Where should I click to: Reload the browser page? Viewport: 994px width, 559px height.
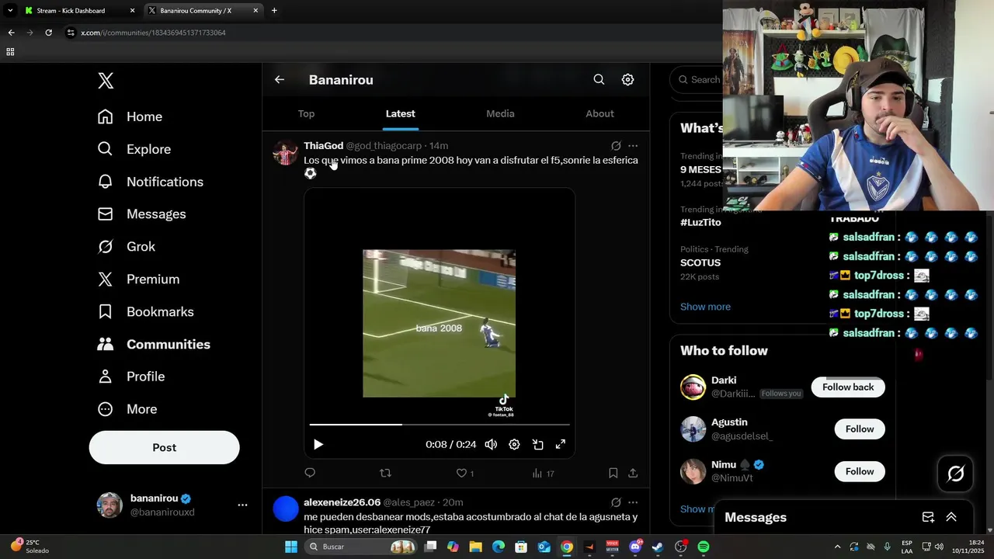[x=48, y=33]
